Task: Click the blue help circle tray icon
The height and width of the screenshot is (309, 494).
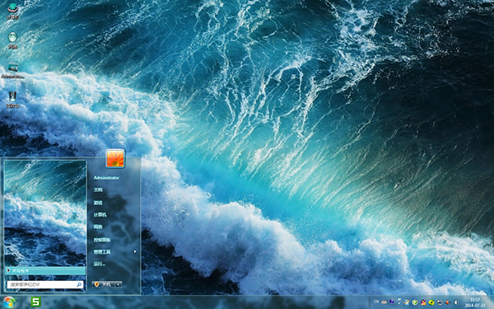Action: click(392, 302)
